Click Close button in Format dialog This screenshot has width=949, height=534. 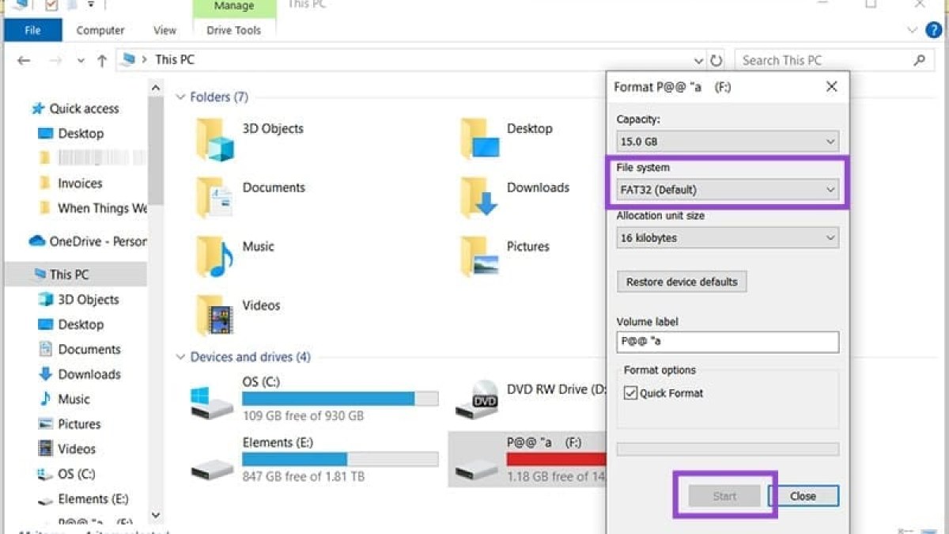tap(803, 496)
